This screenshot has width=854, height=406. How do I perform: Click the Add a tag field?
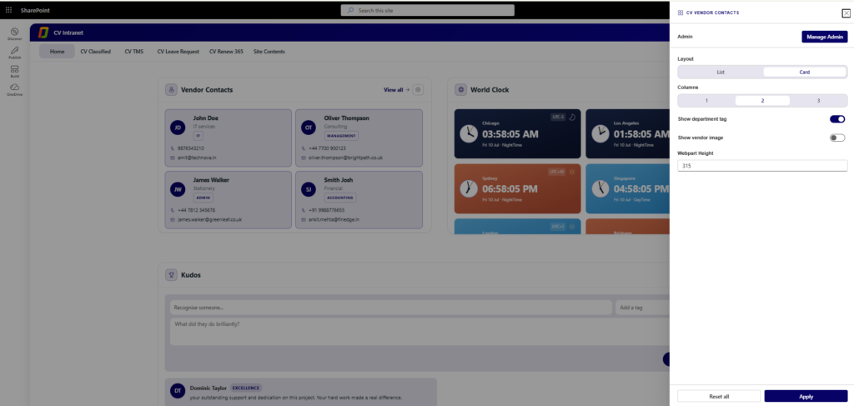coord(643,308)
